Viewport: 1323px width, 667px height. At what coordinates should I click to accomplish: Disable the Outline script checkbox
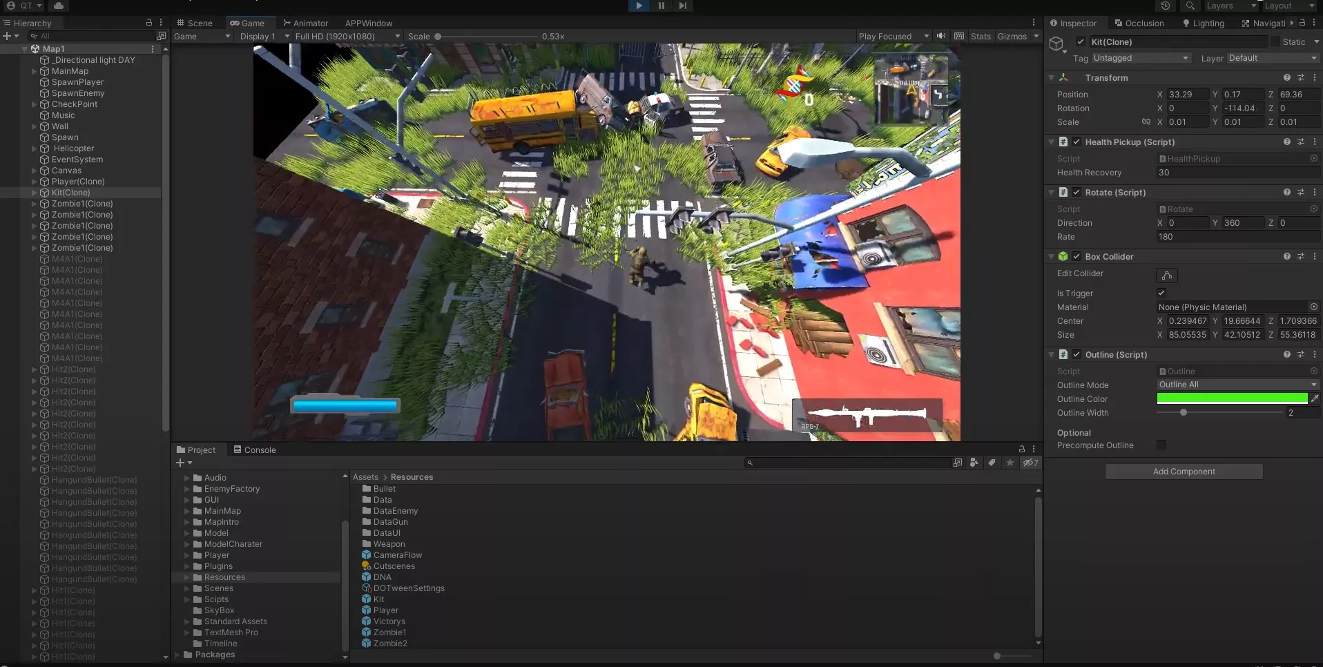(x=1076, y=354)
